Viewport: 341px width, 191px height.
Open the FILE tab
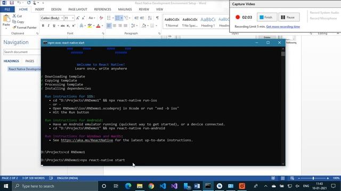coord(7,10)
